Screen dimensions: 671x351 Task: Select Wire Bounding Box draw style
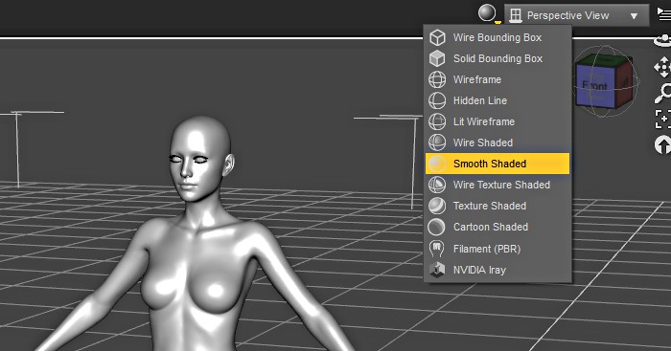click(497, 37)
